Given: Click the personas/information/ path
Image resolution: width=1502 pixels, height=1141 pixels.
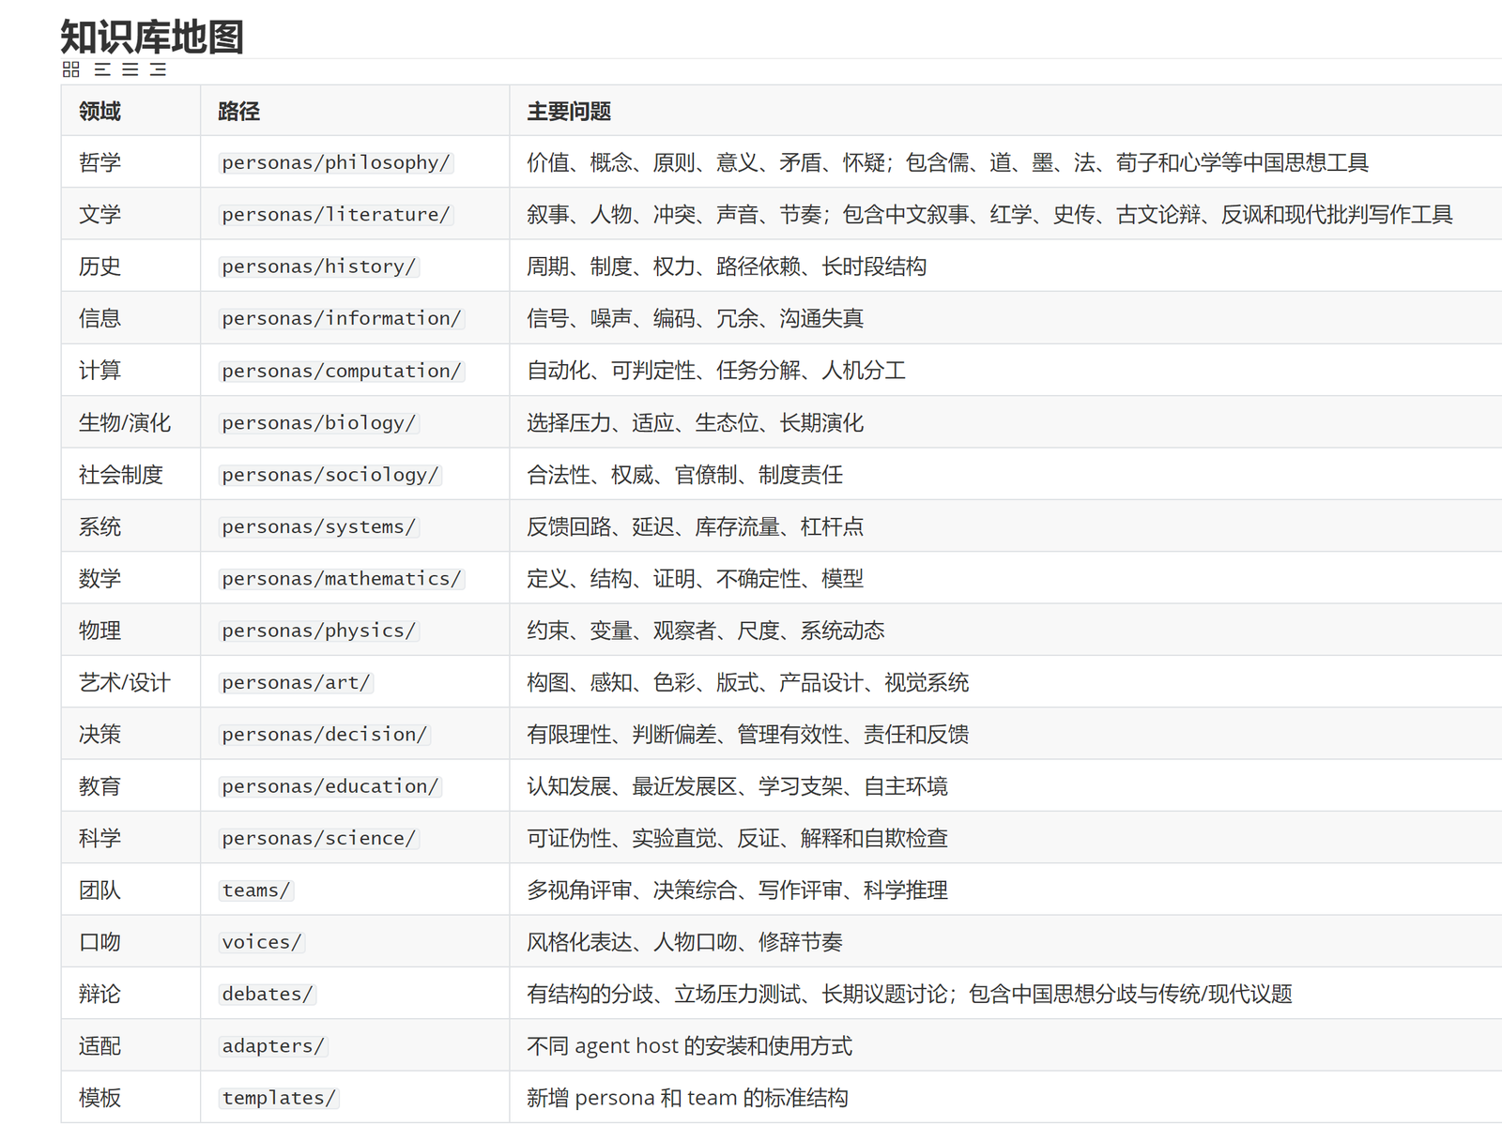Looking at the screenshot, I should click(x=342, y=318).
